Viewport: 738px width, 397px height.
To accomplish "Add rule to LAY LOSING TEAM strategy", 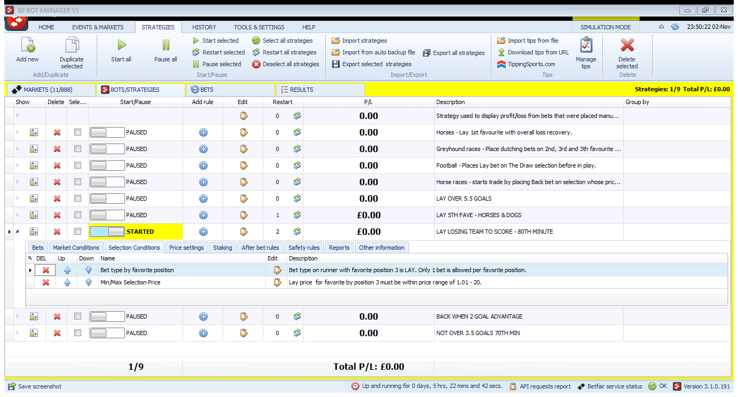I will 203,232.
